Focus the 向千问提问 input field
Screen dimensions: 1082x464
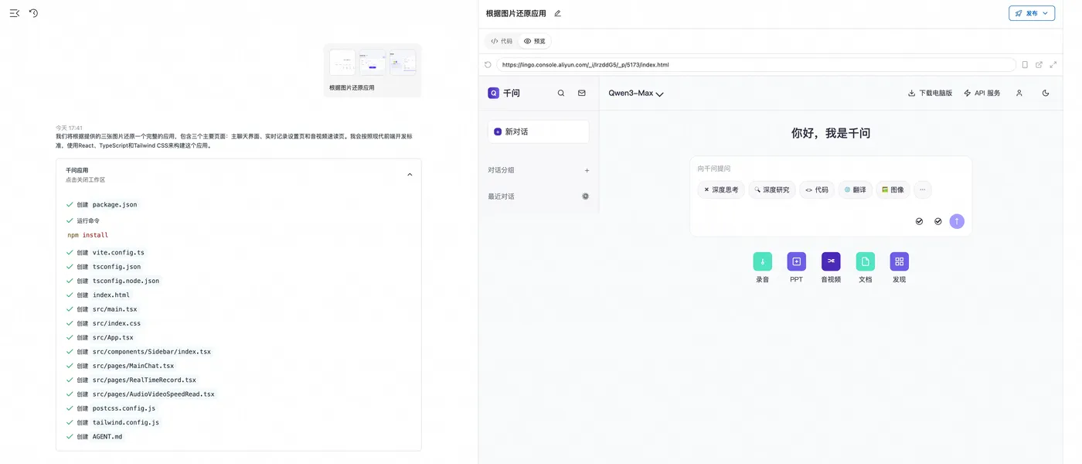coord(831,169)
